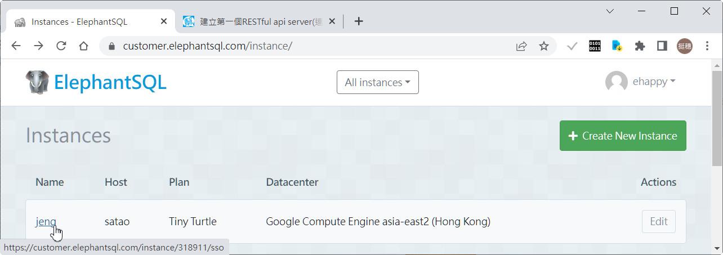Select the satao host cell
The height and width of the screenshot is (255, 723).
(x=117, y=221)
